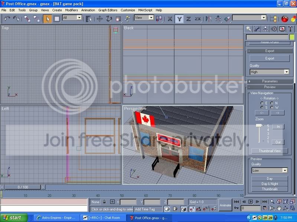Open the Modifiers menu
This screenshot has height=222, width=297.
coord(71,10)
